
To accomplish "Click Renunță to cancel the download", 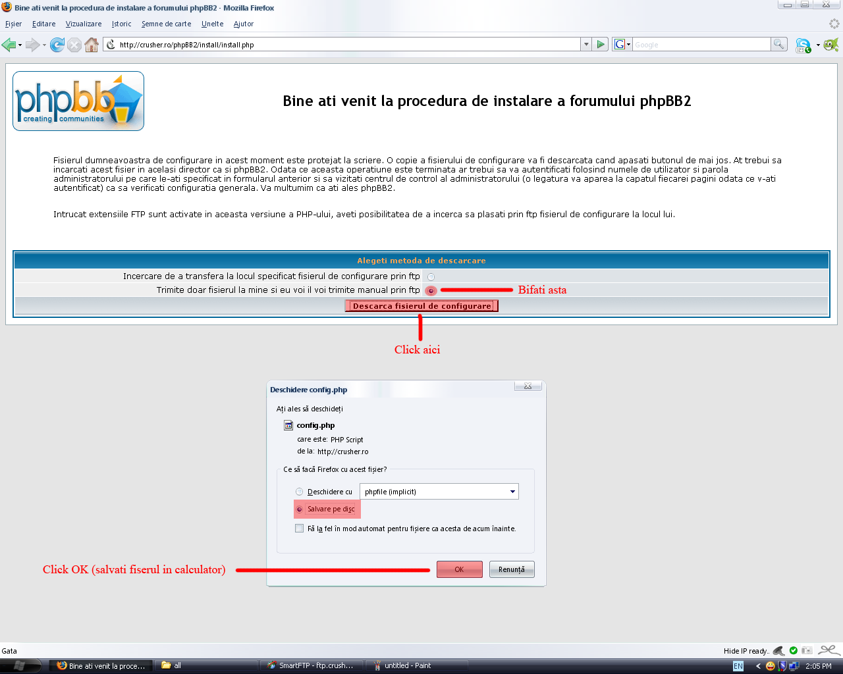I will click(x=512, y=569).
